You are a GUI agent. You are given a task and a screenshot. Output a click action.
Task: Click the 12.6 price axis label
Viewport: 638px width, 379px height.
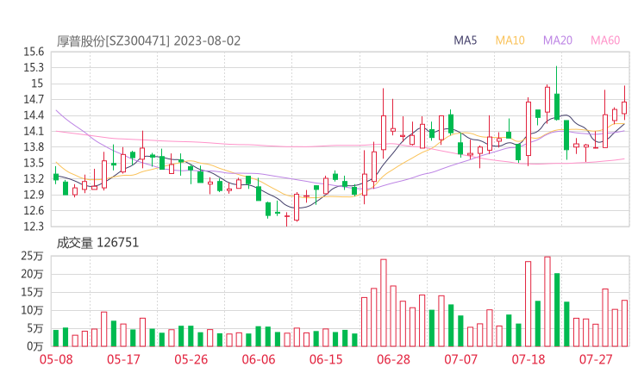(x=34, y=210)
